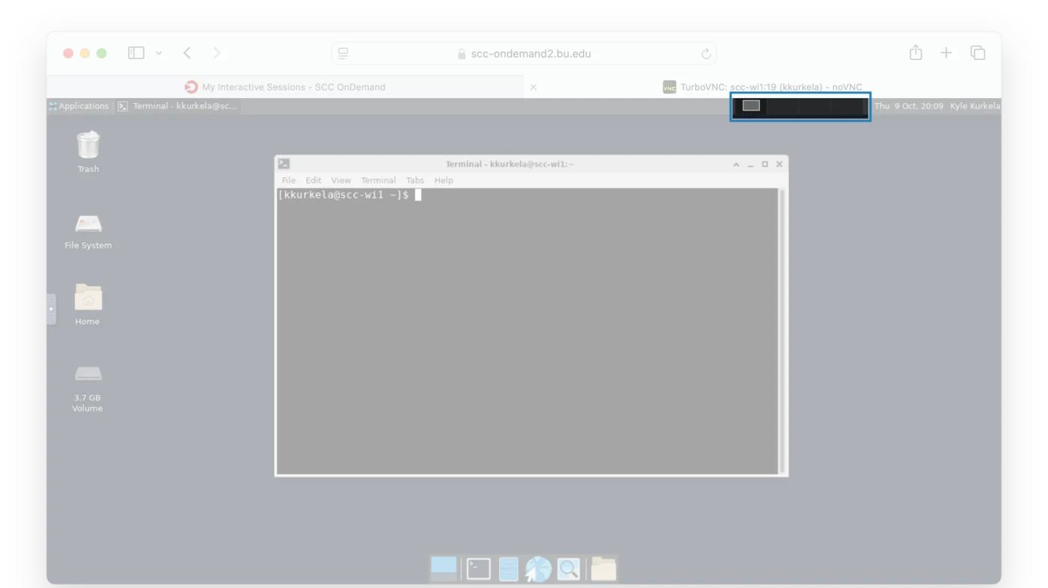Image resolution: width=1048 pixels, height=588 pixels.
Task: Open the Terminal menu in the menu bar
Action: pos(378,180)
